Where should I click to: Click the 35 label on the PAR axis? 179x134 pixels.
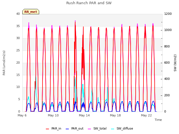click(x=18, y=26)
